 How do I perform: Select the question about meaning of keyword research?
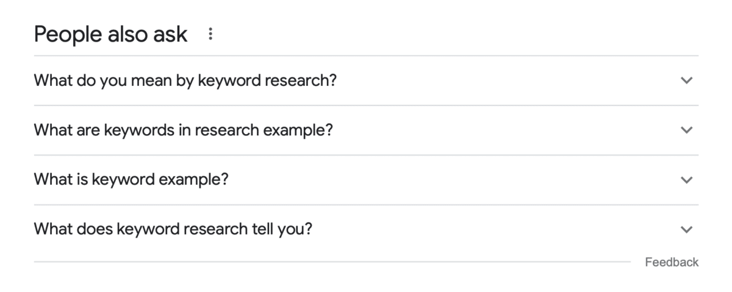[185, 80]
